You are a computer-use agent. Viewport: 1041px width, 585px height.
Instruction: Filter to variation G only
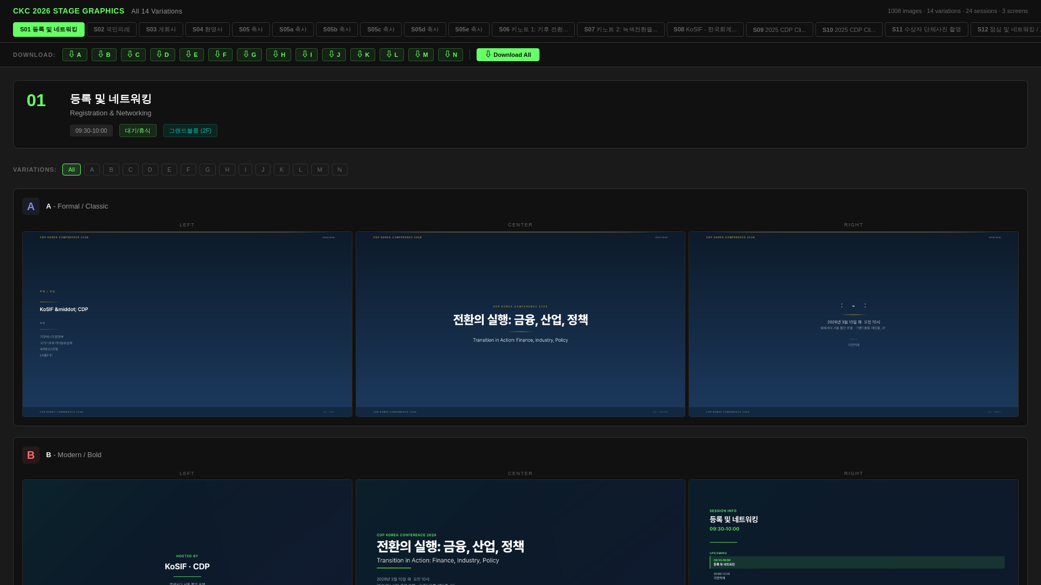(208, 170)
